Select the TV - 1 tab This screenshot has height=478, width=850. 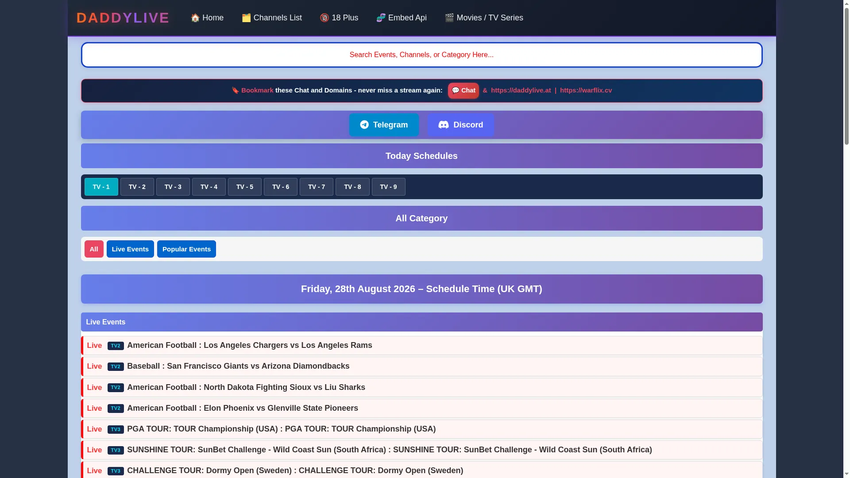click(101, 187)
